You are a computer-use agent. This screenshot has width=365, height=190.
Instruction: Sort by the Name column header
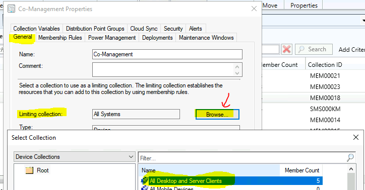pyautogui.click(x=209, y=170)
